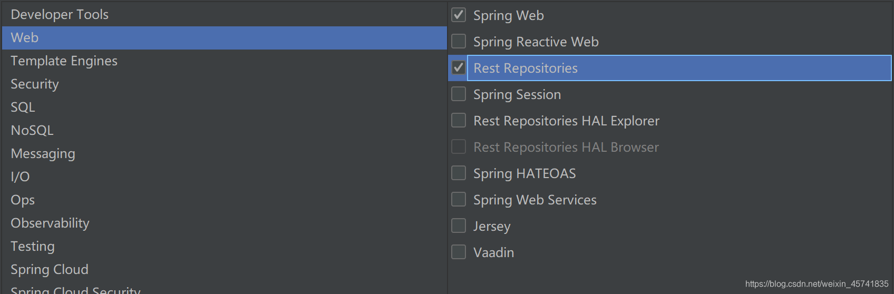Uncheck the Spring Web checkbox

459,15
